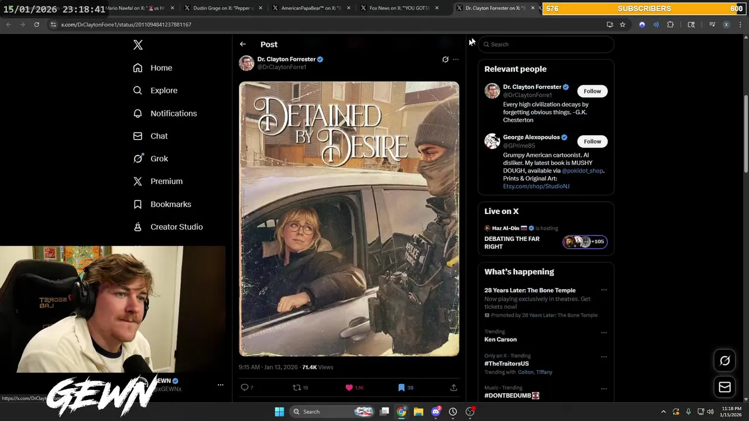
Task: Click the reply icon under post
Action: [245, 387]
